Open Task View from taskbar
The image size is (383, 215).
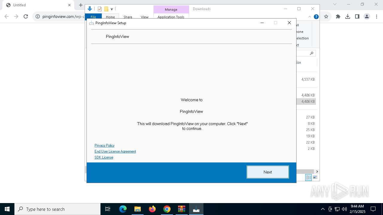[108, 209]
